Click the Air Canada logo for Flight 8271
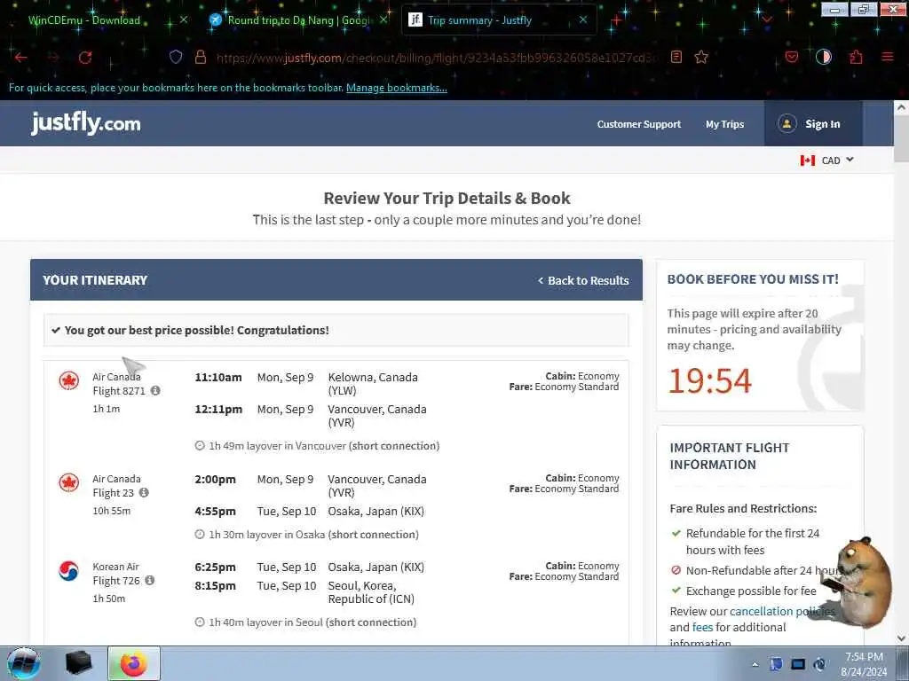The image size is (909, 681). tap(69, 380)
